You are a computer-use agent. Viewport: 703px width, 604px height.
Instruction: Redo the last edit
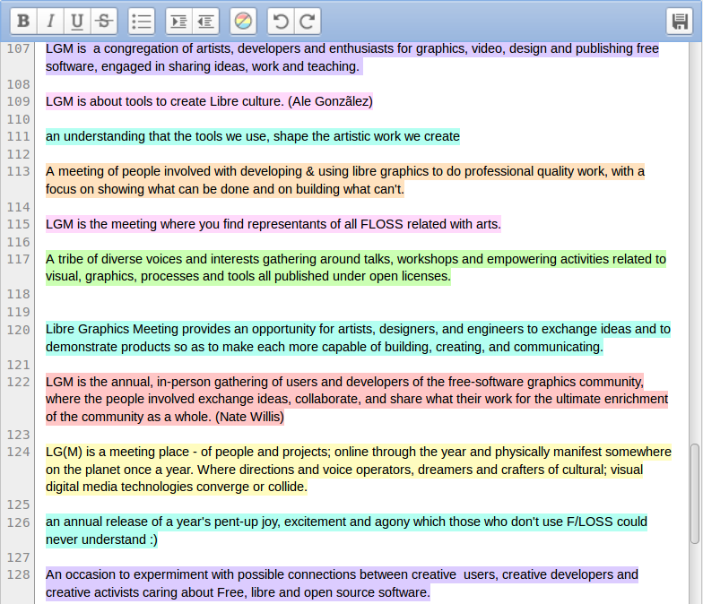click(x=308, y=22)
